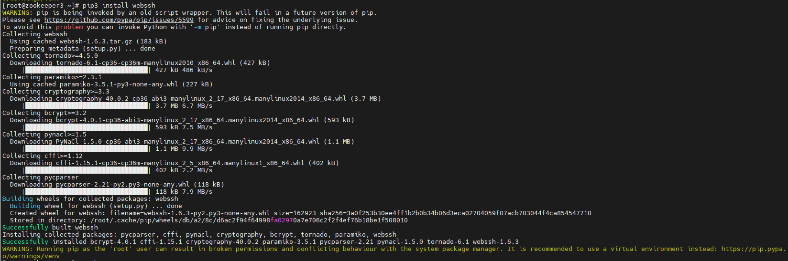The width and height of the screenshot is (788, 261).
Task: Click the pycparser download progress bar
Action: (x=86, y=192)
